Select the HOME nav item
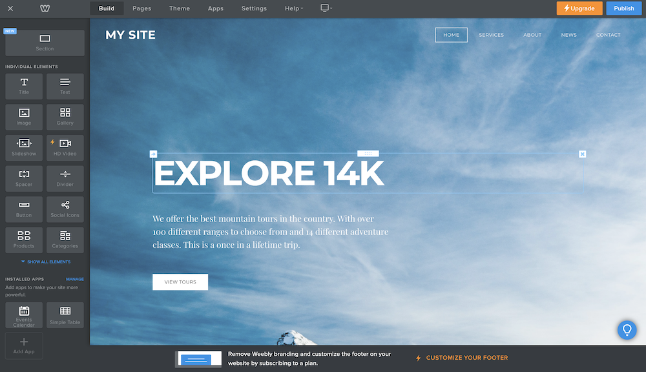The image size is (646, 372). pos(451,35)
